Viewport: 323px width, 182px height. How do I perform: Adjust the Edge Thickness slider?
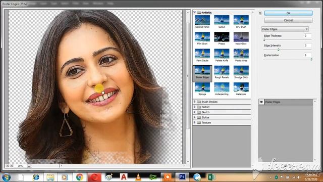pos(264,40)
